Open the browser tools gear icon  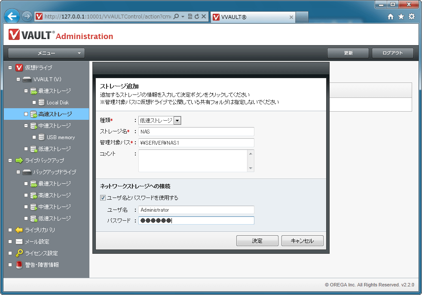[412, 16]
